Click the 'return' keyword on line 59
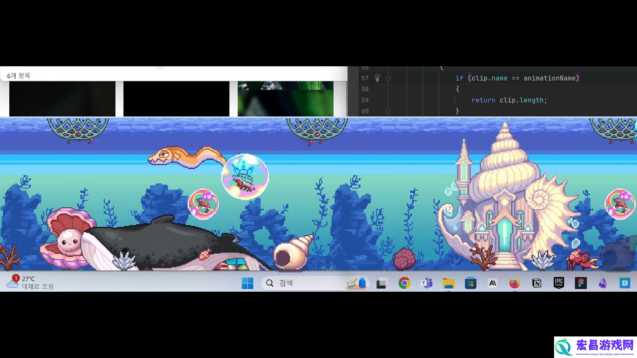 point(483,100)
